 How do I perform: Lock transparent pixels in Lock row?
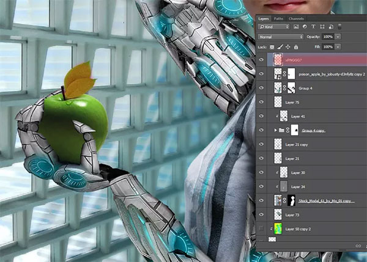click(x=272, y=47)
